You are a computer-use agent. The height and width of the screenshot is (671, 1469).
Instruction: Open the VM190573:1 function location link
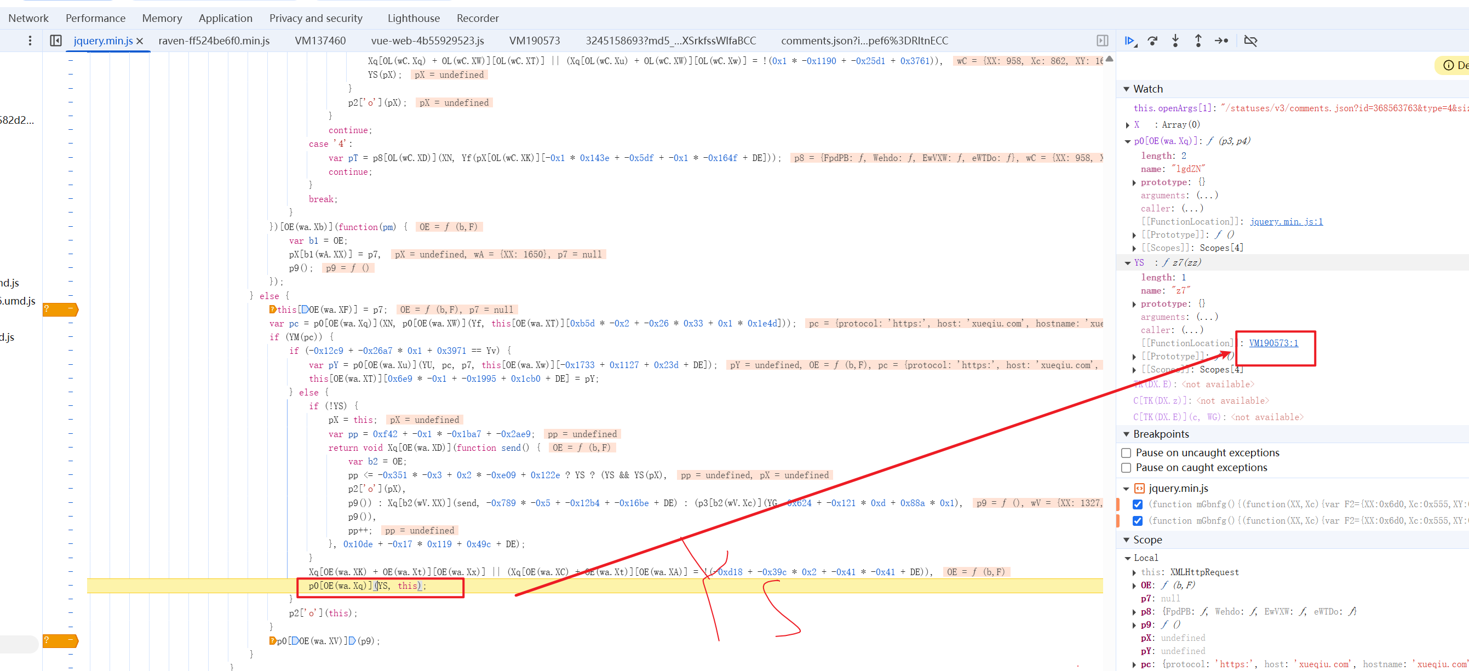tap(1273, 343)
